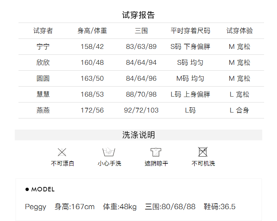The width and height of the screenshot is (277, 221).
Task: Click the 身高/体重 column header
Action: 92,31
